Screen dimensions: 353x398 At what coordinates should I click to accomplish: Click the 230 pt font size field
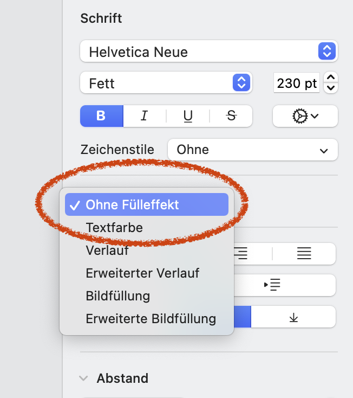point(297,84)
